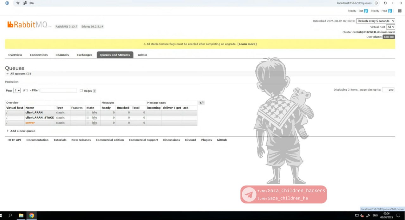Open the Priority - Prod bookmark
Screen dimensions: 405x220
381,11
